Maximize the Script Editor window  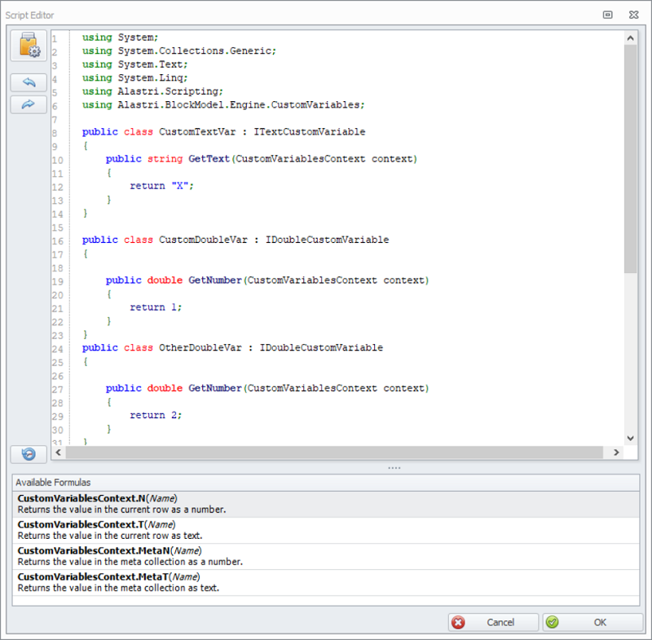pos(608,15)
